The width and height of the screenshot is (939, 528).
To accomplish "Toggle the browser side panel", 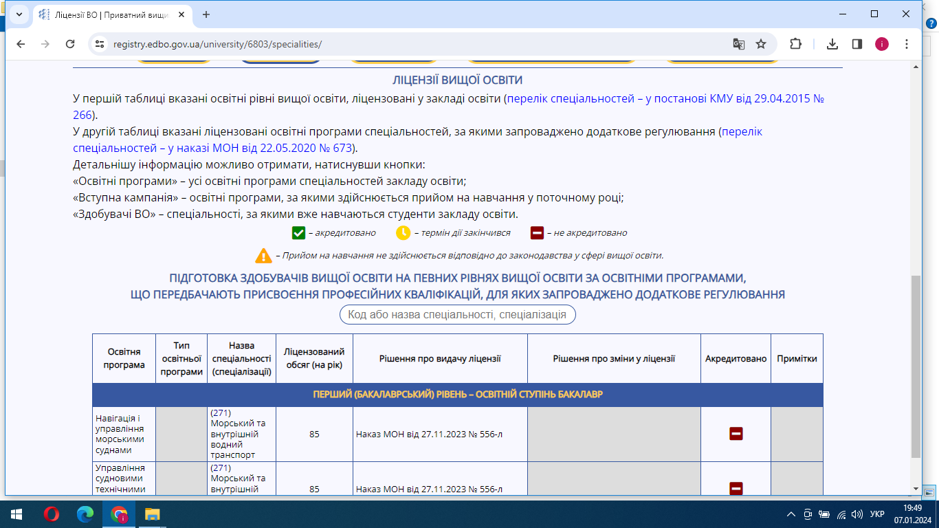I will (x=857, y=44).
